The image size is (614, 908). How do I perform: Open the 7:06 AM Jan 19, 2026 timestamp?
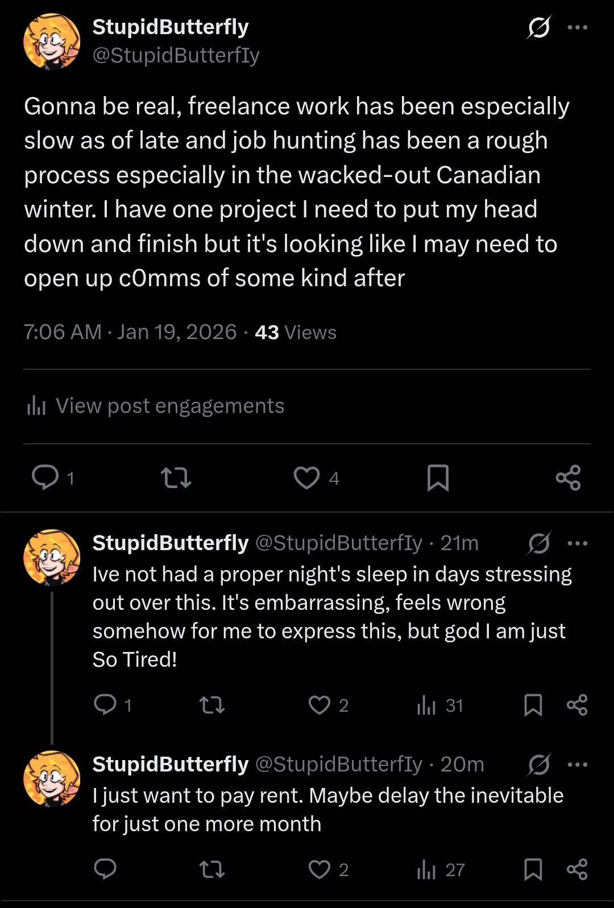pyautogui.click(x=130, y=332)
